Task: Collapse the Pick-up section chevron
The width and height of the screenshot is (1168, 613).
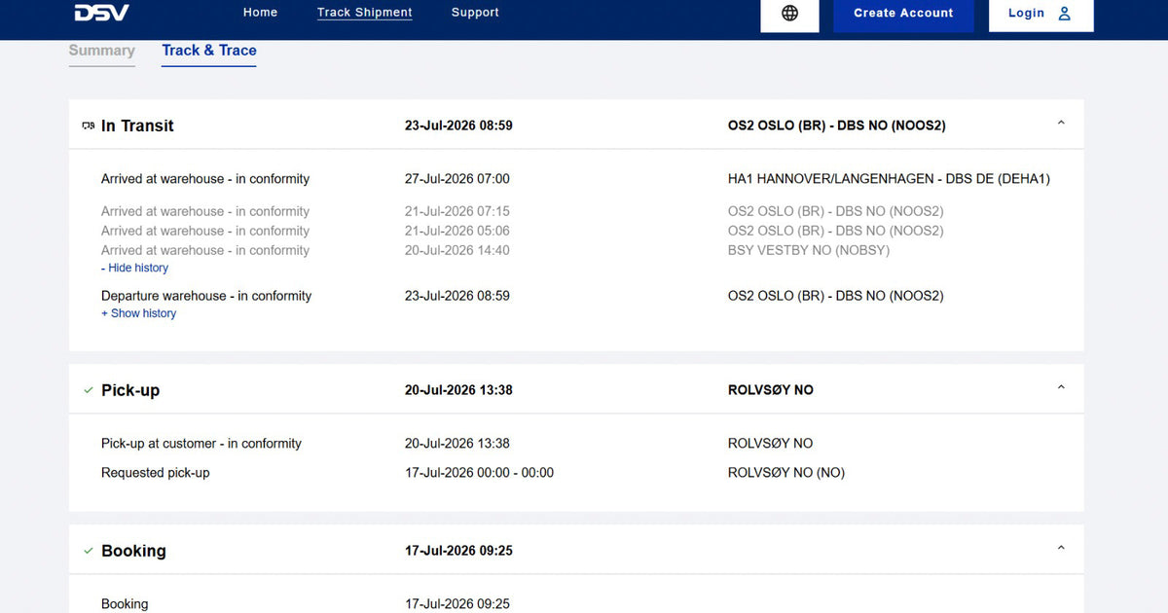Action: (1061, 388)
